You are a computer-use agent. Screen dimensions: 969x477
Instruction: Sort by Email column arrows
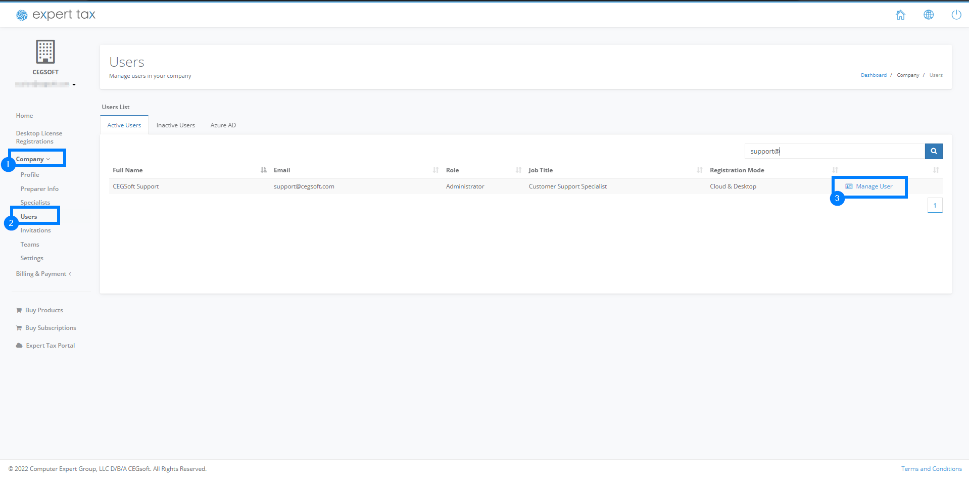(x=435, y=170)
